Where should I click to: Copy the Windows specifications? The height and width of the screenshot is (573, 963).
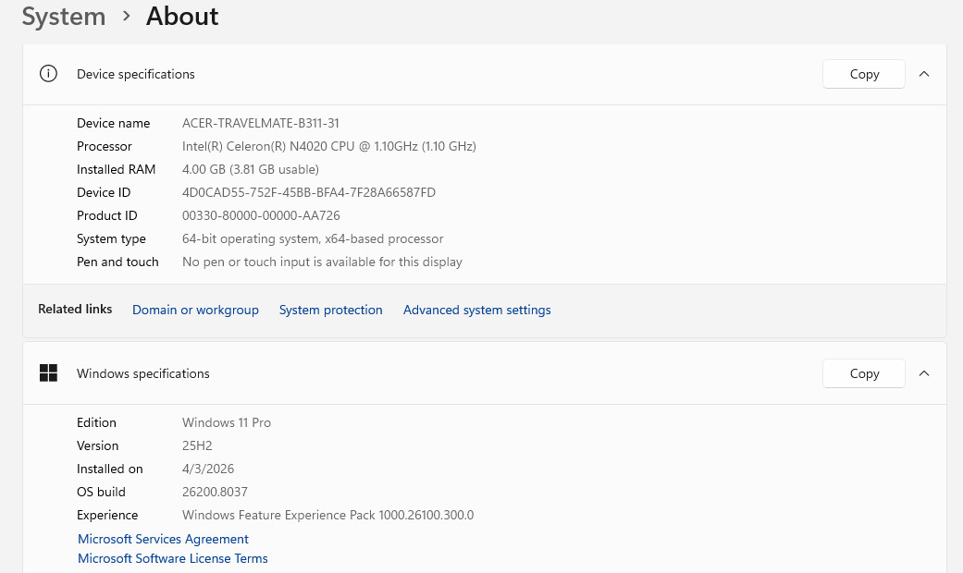click(863, 373)
